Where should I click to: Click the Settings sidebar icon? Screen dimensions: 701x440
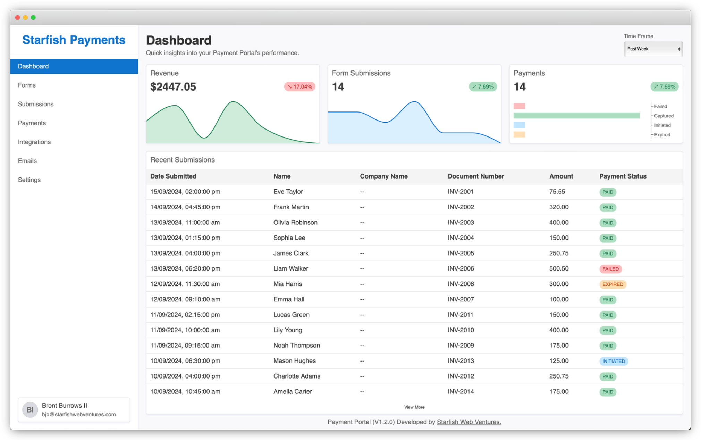coord(29,180)
